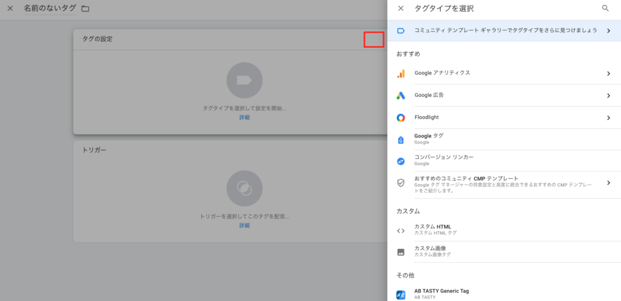
Task: Click the タグの設定 card header
Action: pyautogui.click(x=230, y=39)
